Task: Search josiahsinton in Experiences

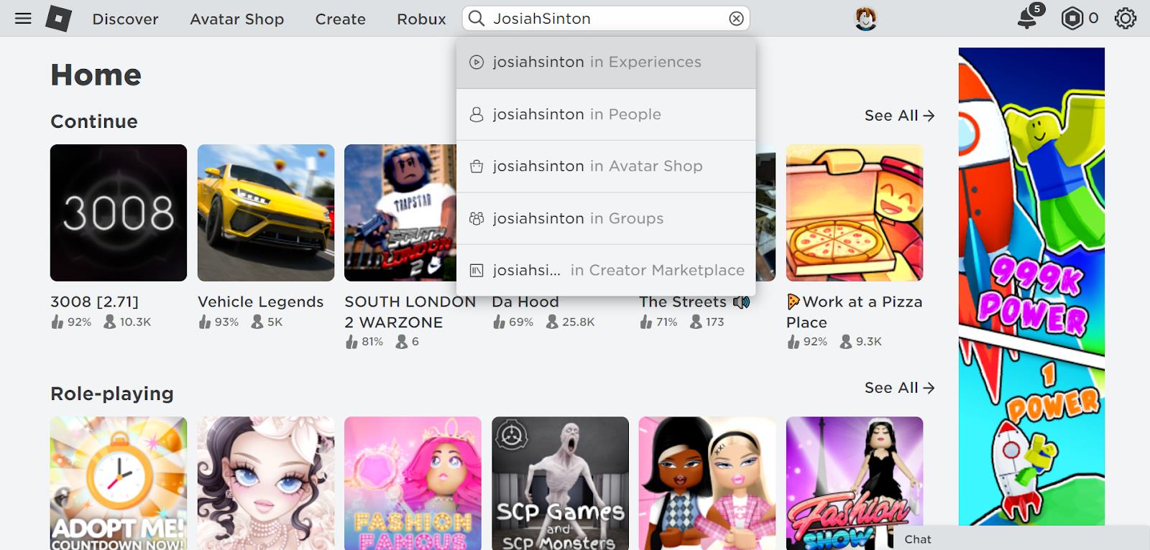Action: (606, 62)
